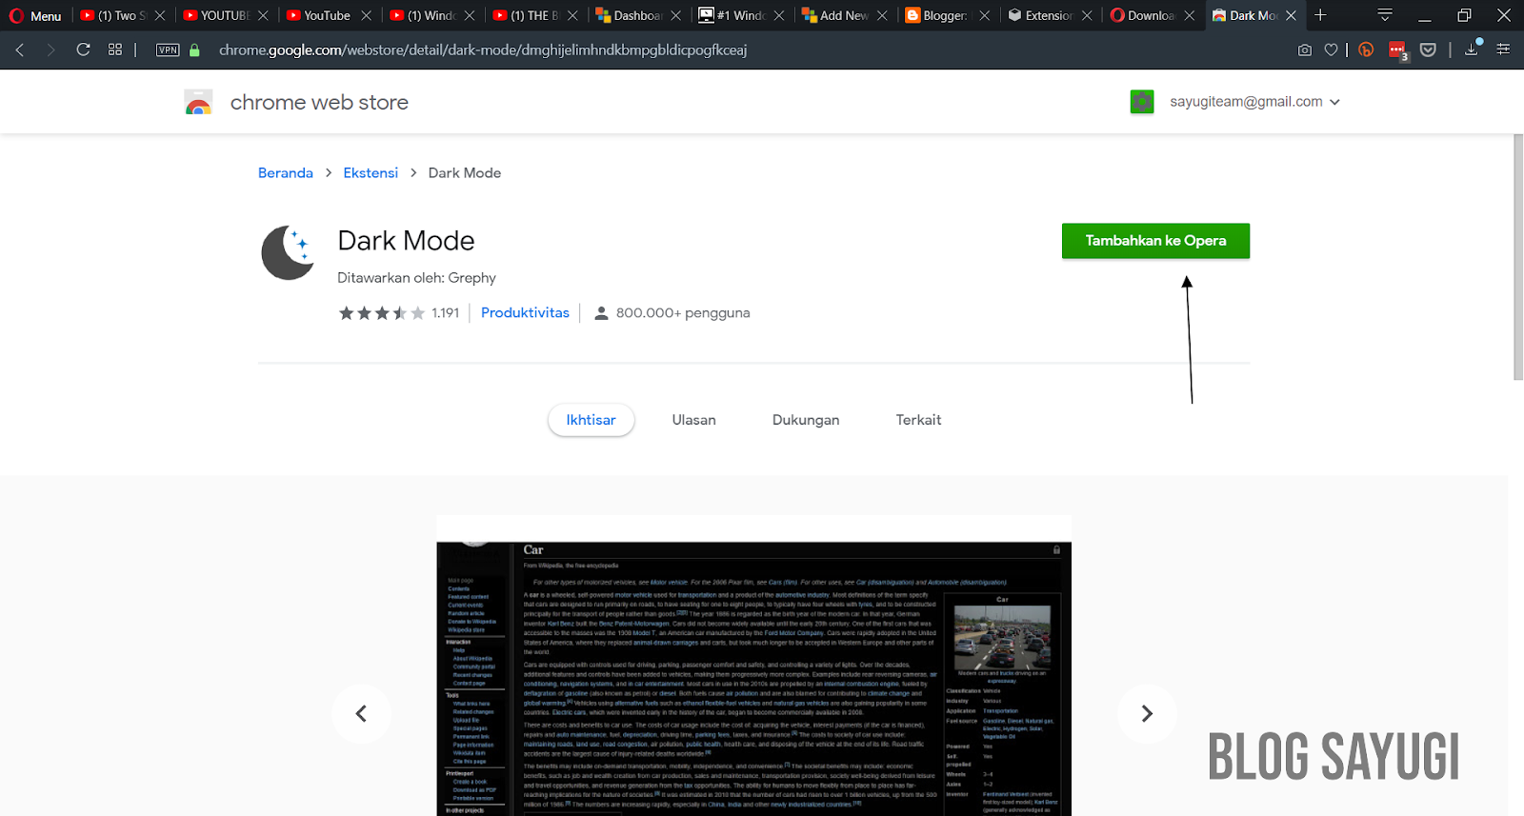The image size is (1524, 816).
Task: Open the tab list menu icon
Action: (1385, 15)
